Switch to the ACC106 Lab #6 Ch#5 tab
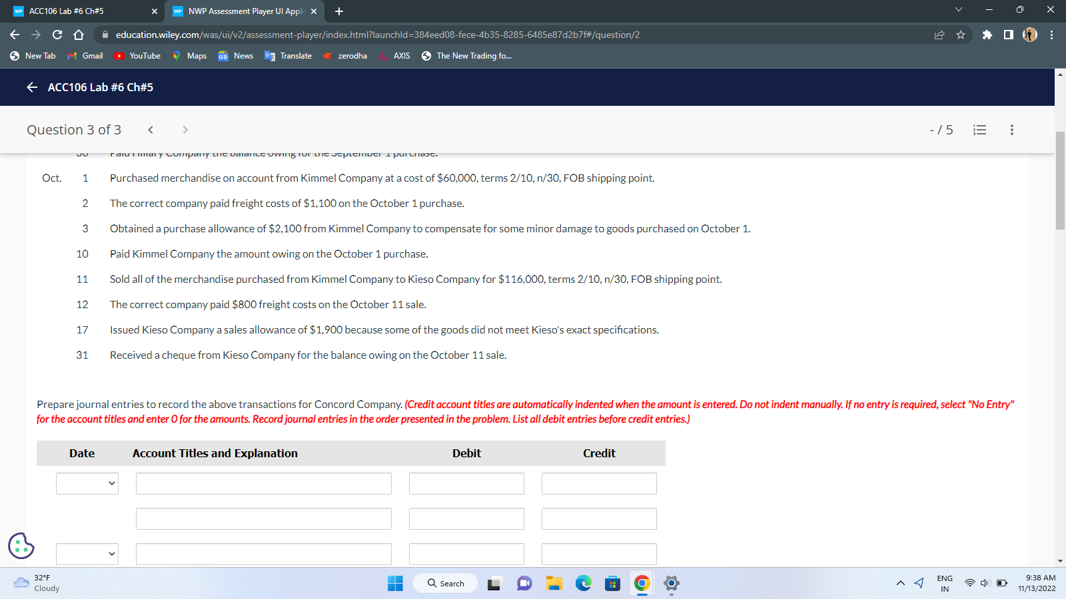This screenshot has height=599, width=1066. coord(80,11)
